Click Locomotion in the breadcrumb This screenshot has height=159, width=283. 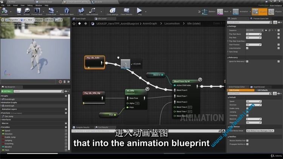172,24
